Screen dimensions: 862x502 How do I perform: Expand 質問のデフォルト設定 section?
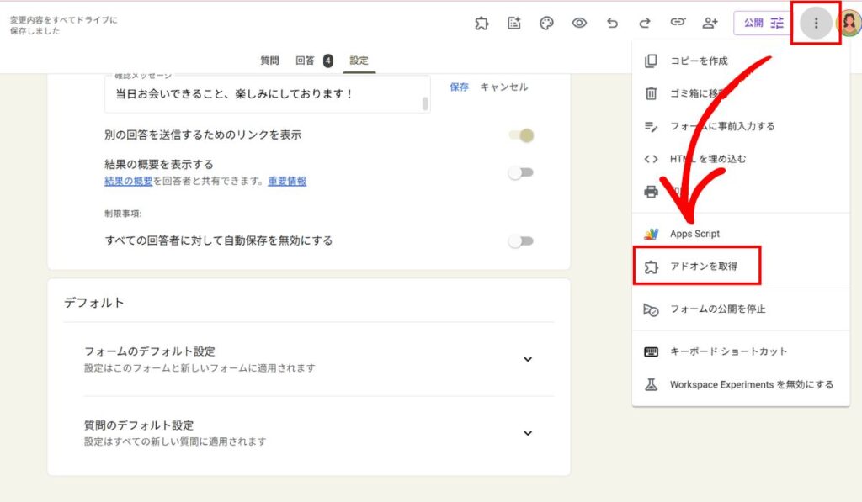pyautogui.click(x=528, y=433)
